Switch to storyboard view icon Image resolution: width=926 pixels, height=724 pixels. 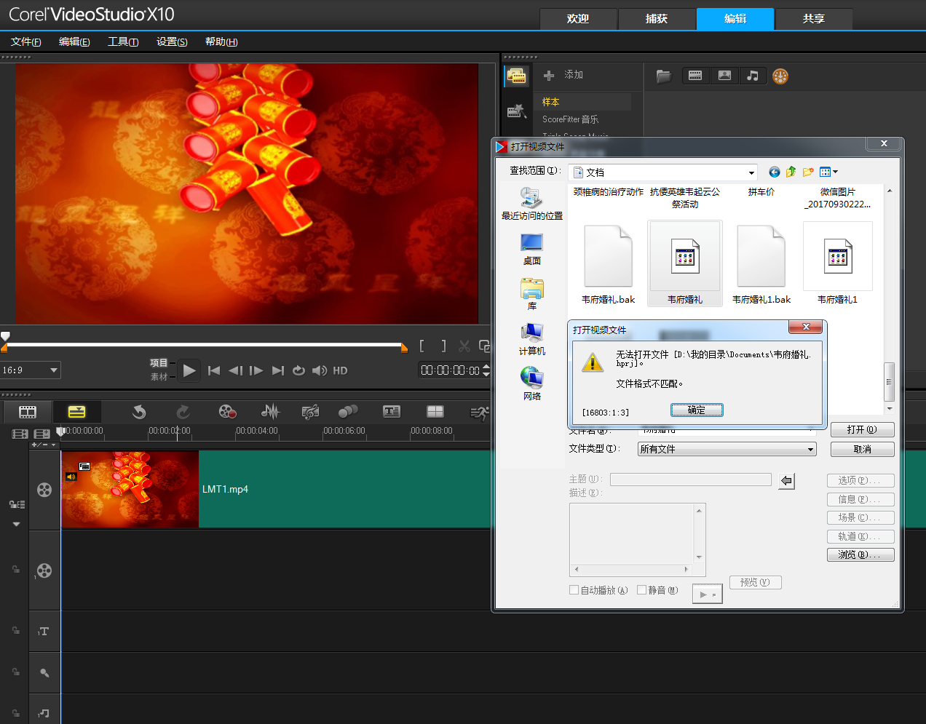[x=28, y=413]
